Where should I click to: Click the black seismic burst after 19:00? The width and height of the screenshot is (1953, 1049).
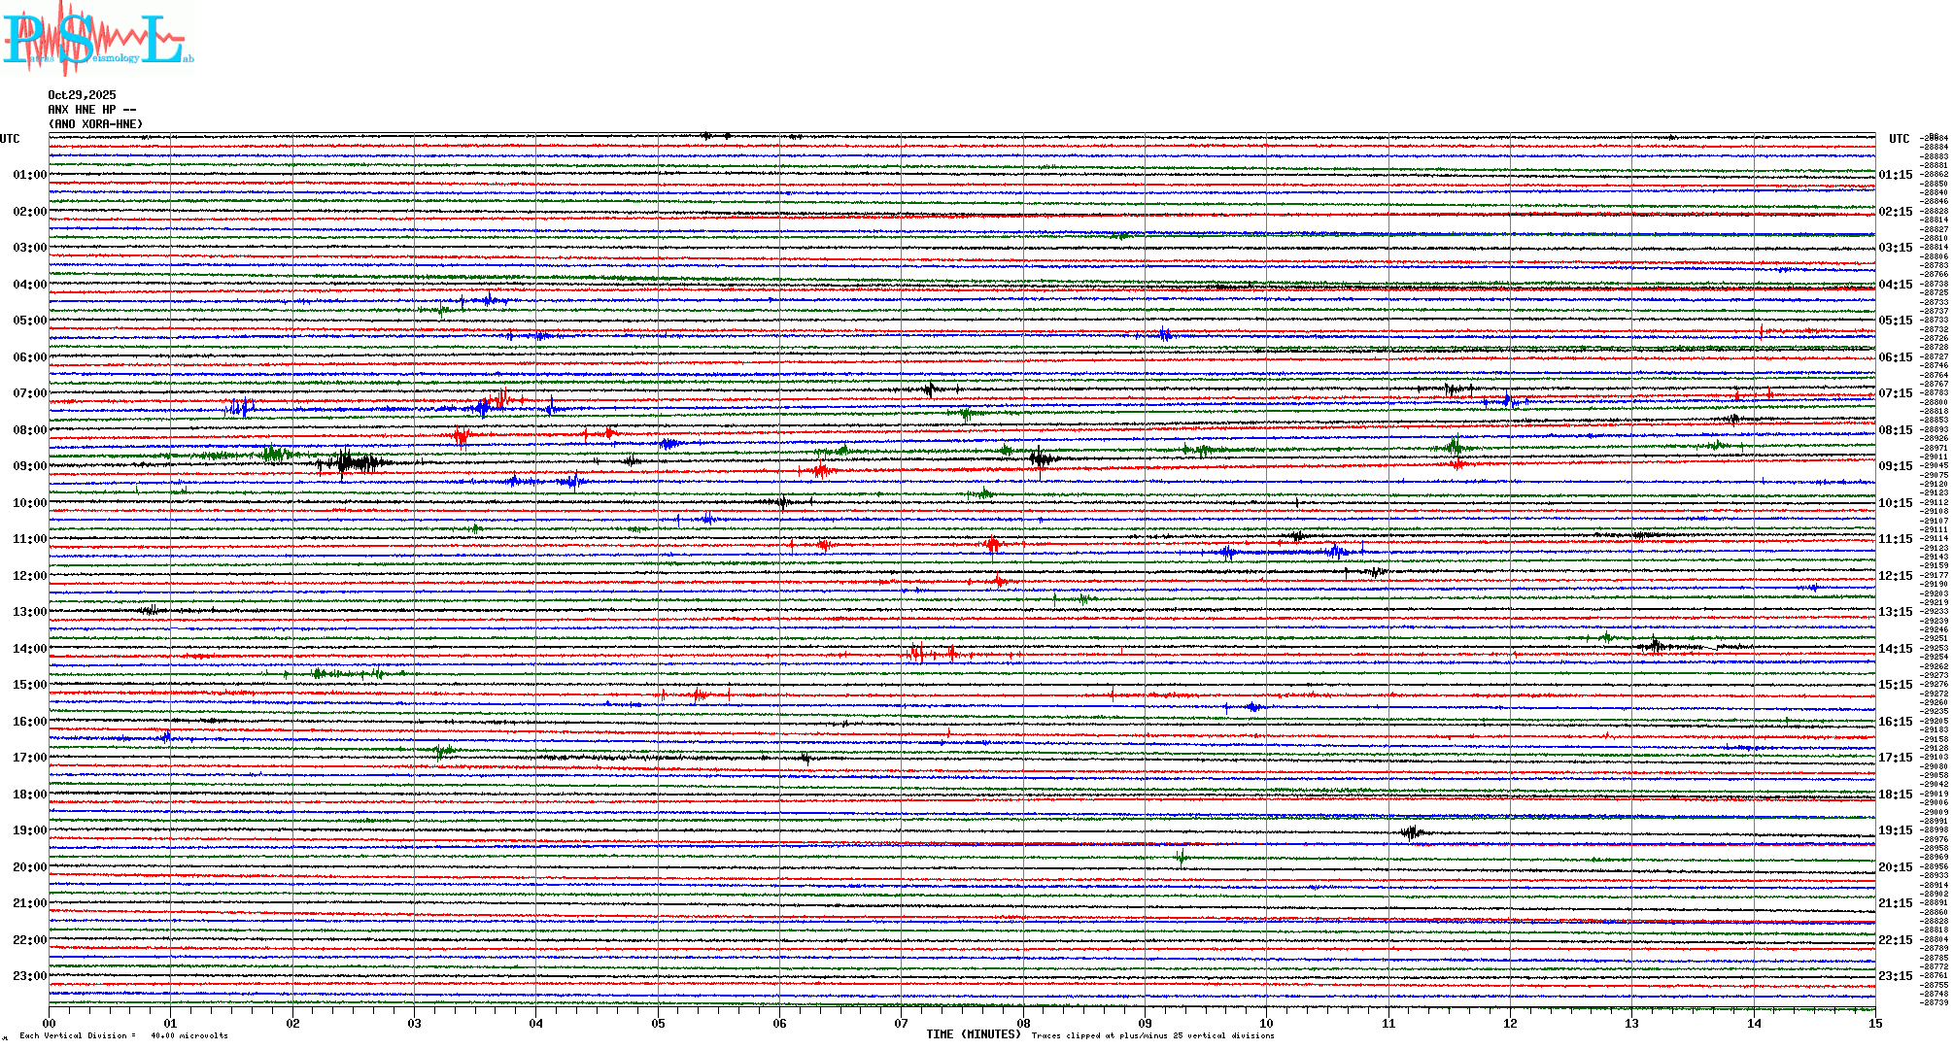pyautogui.click(x=1412, y=832)
